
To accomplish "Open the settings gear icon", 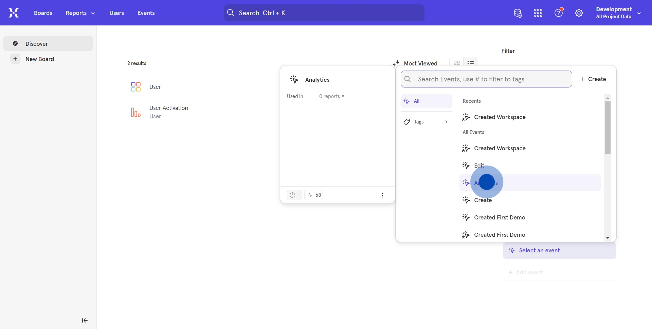I will pyautogui.click(x=579, y=13).
